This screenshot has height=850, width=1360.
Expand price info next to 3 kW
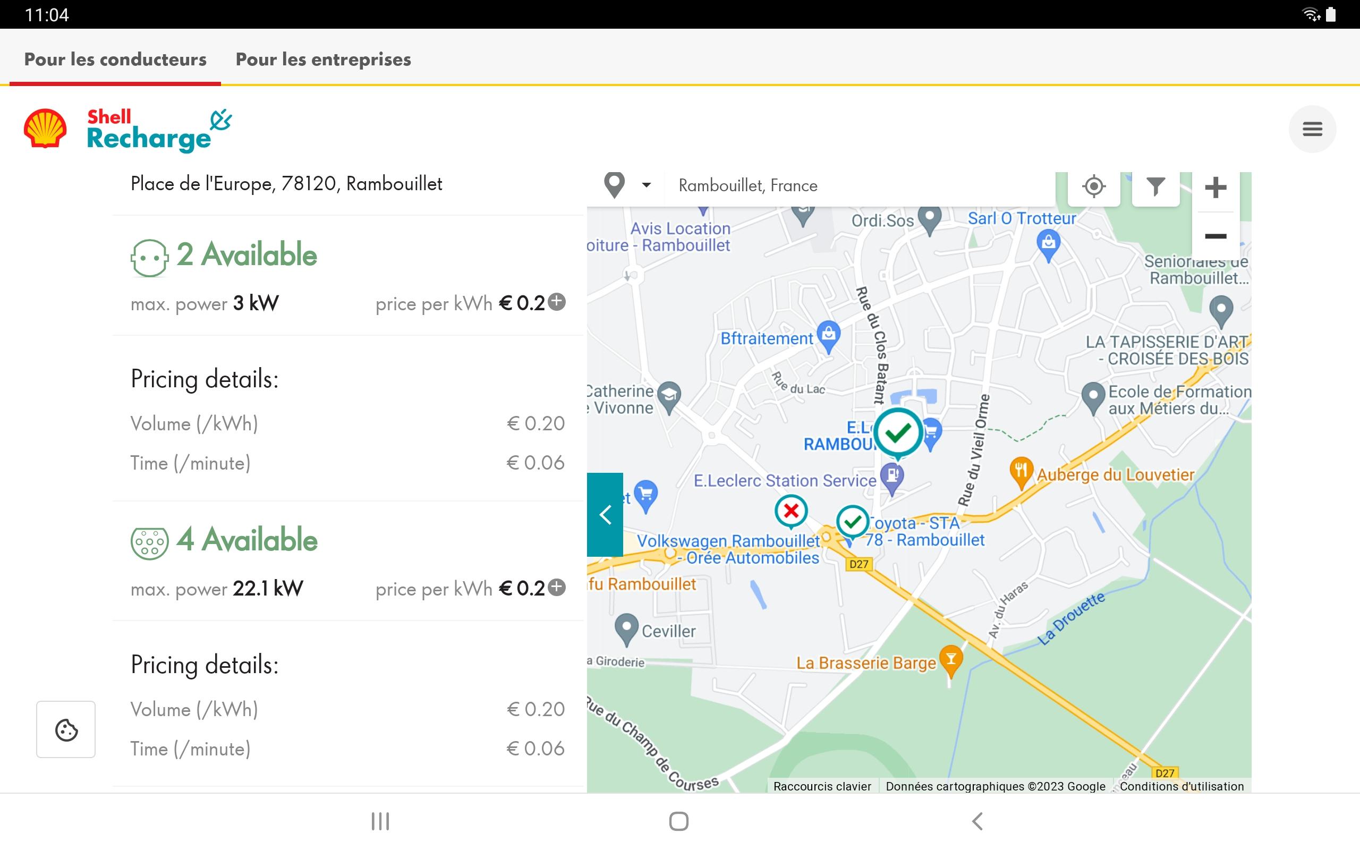557,302
